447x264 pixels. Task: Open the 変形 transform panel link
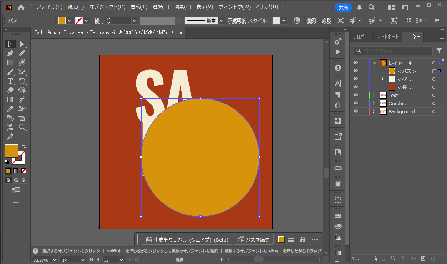click(x=327, y=20)
